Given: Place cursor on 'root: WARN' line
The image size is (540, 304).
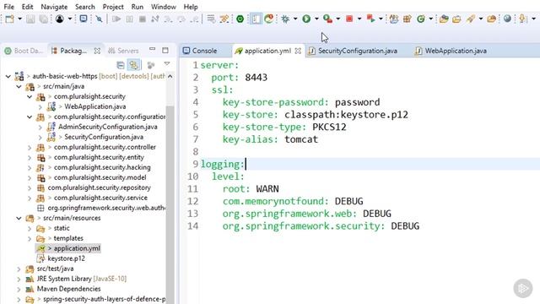Looking at the screenshot, I should point(251,189).
